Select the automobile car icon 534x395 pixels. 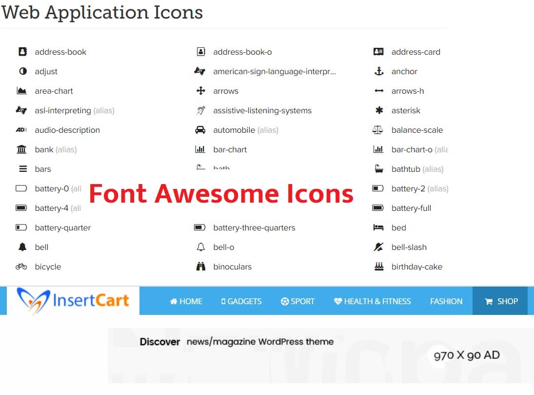200,129
